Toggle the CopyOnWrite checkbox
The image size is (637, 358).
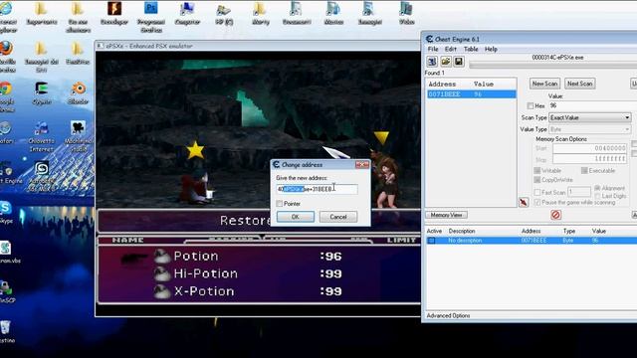point(537,179)
